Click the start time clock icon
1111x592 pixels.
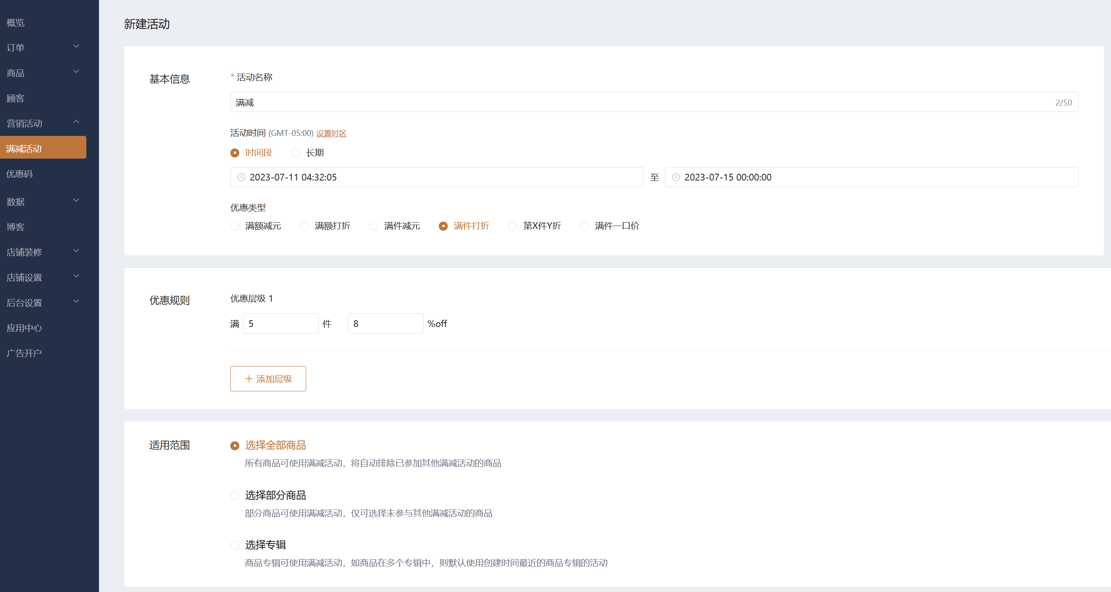coord(241,177)
